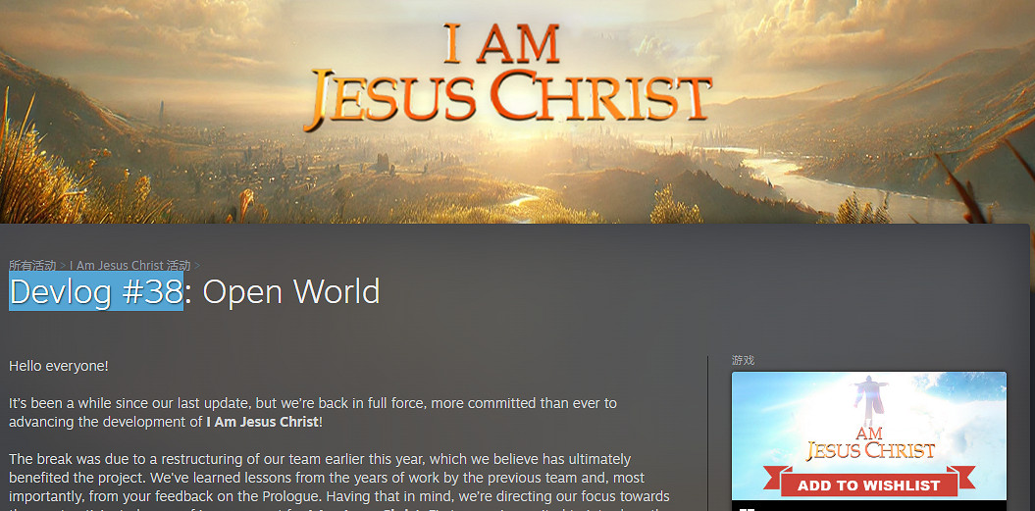1035x511 pixels.
Task: Click the Hello everyone! greeting line
Action: pos(59,366)
